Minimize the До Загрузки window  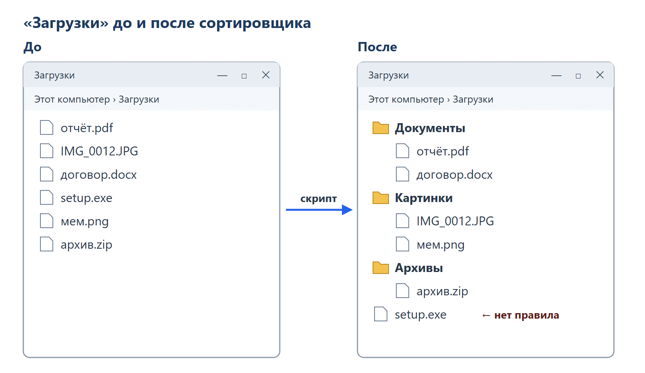click(x=222, y=75)
